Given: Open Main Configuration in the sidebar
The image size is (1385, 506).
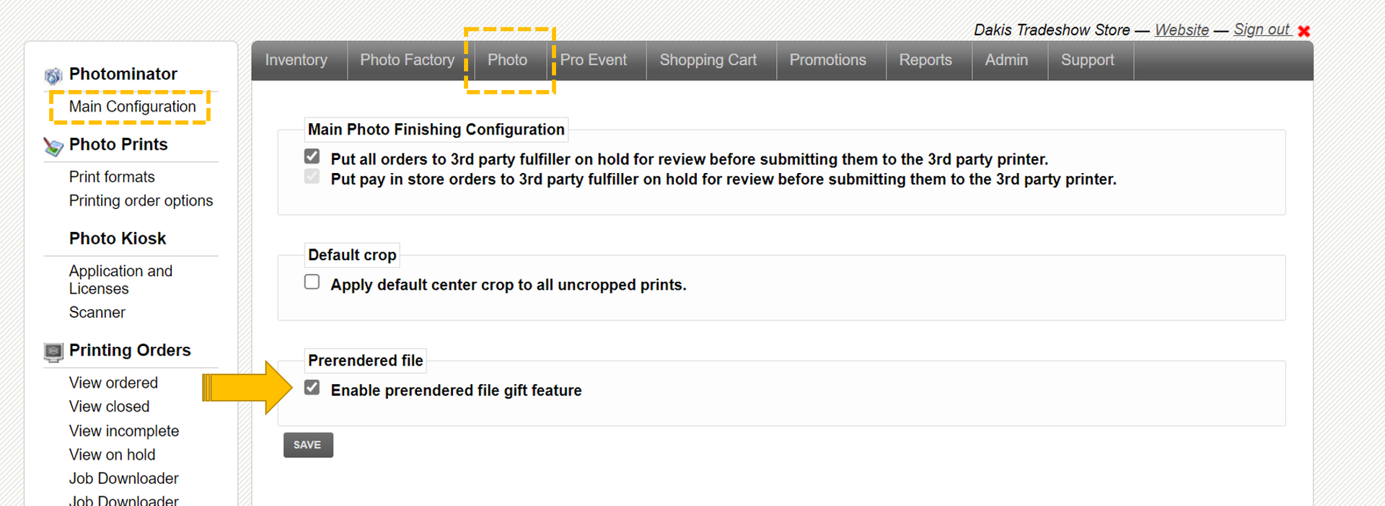Looking at the screenshot, I should 132,107.
